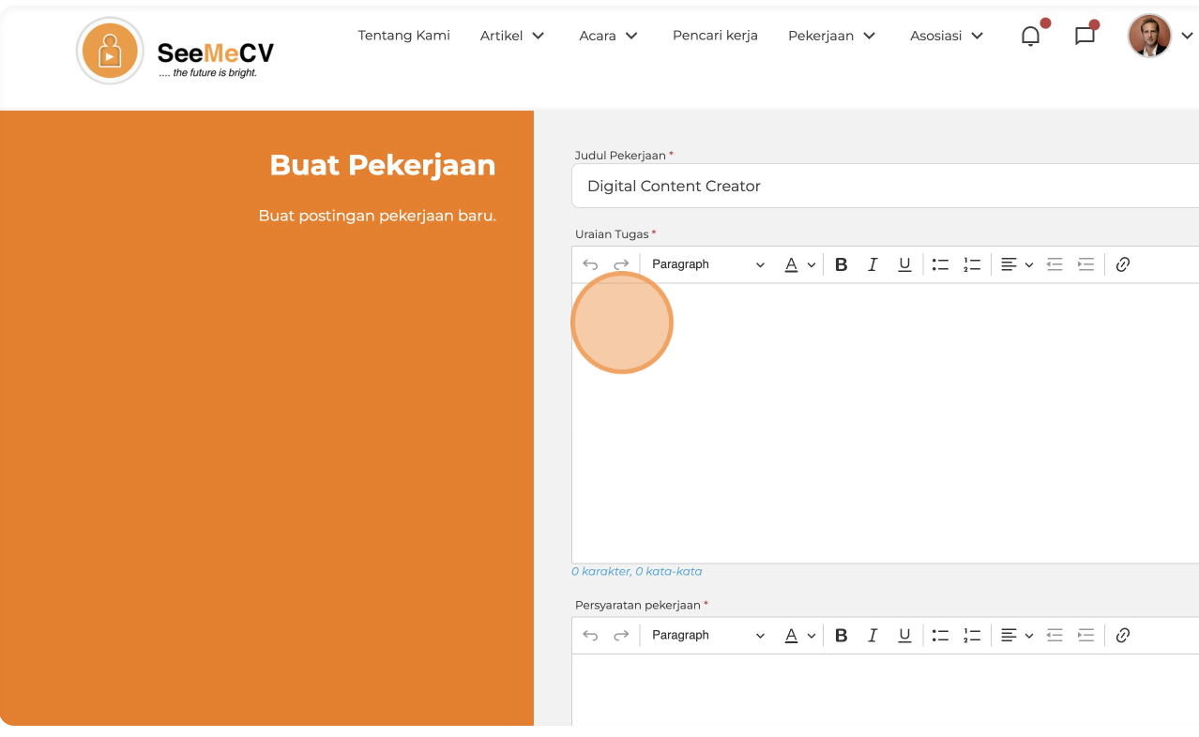Image resolution: width=1199 pixels, height=737 pixels.
Task: Insert bulleted list in Persyaratan pekerjaan
Action: tap(940, 636)
